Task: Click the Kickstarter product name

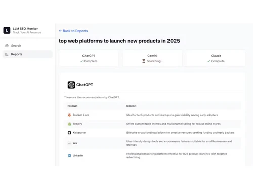Action: [79, 133]
